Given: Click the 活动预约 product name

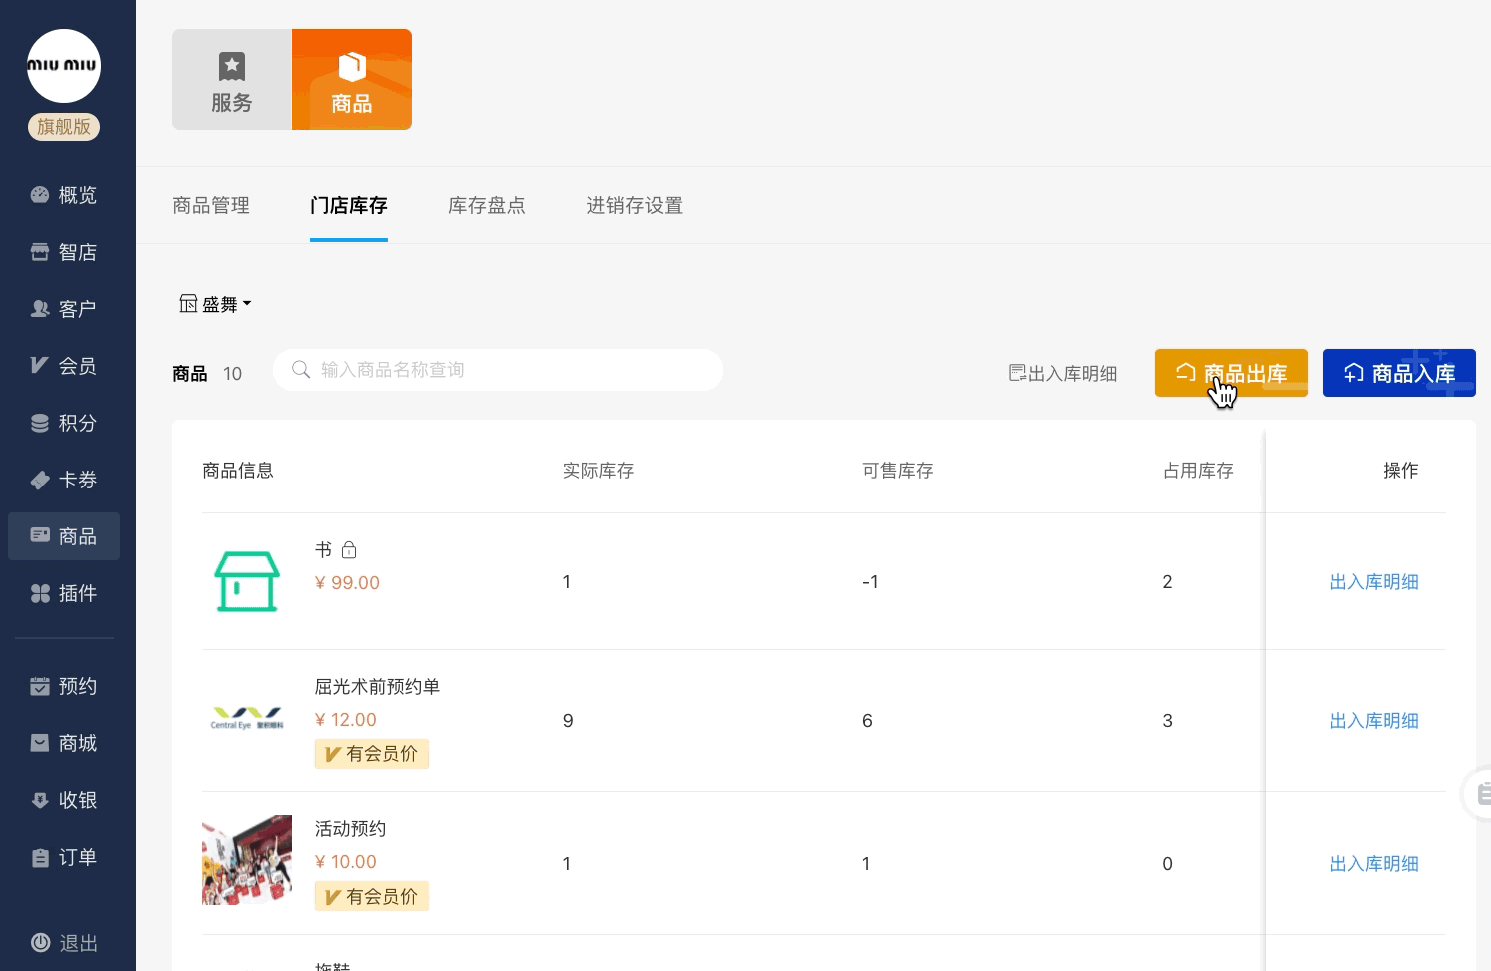Looking at the screenshot, I should 350,829.
